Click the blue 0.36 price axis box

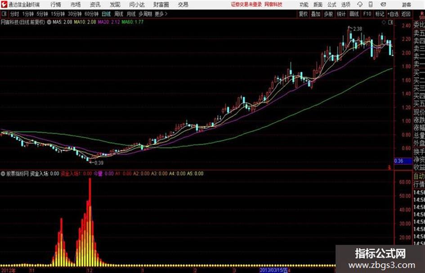(403, 161)
